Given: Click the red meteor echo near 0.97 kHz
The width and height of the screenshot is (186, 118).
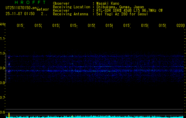Looking at the screenshot, I should (x=9, y=58).
